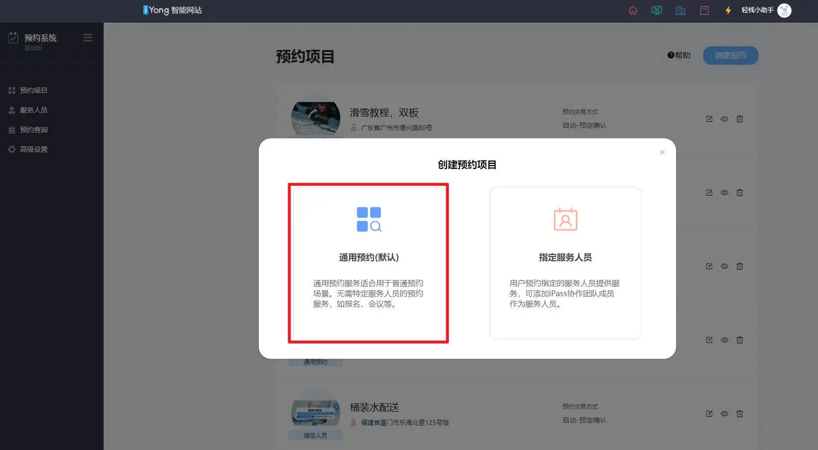Delete the 滑雪教程，双板 project with the trash icon
Viewport: 818px width, 450px height.
click(739, 119)
